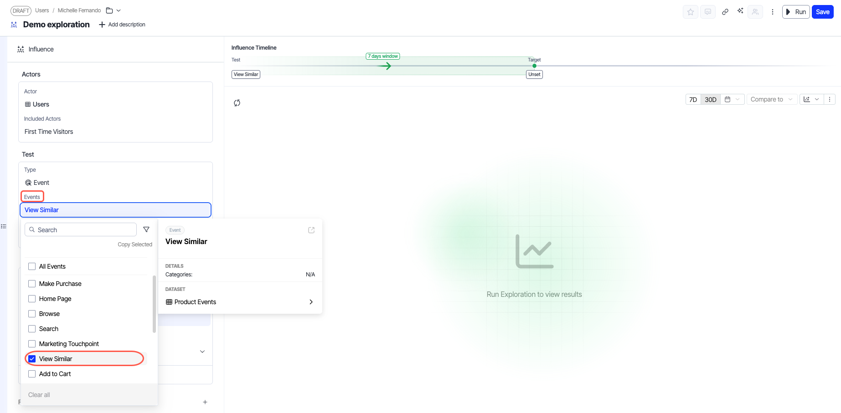The height and width of the screenshot is (413, 841).
Task: Open event filter funnel icon
Action: click(146, 229)
